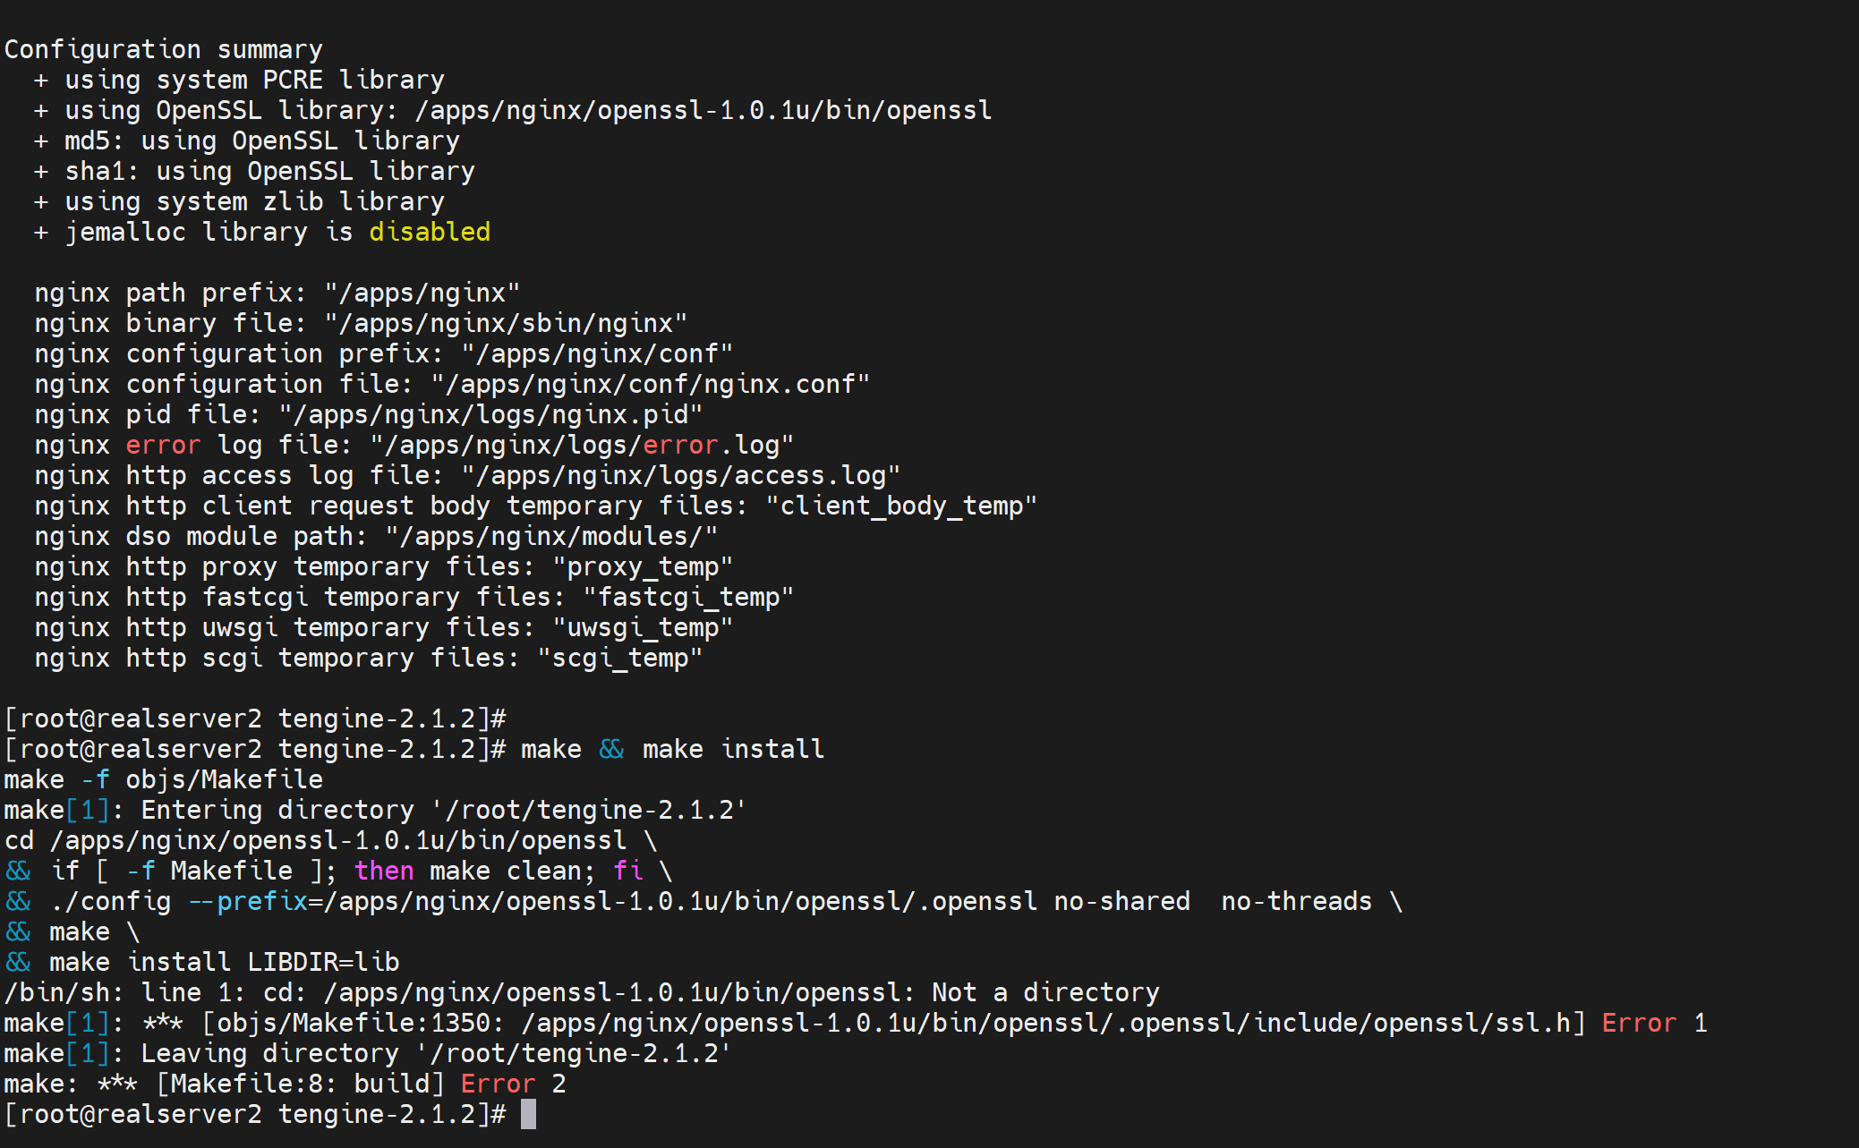The image size is (1859, 1148).
Task: Click the magenta 'then' keyword
Action: coord(383,871)
